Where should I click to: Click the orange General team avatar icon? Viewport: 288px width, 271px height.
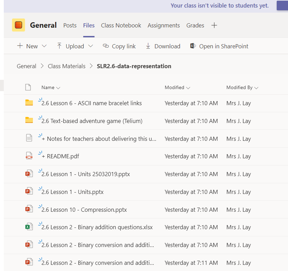click(x=18, y=25)
